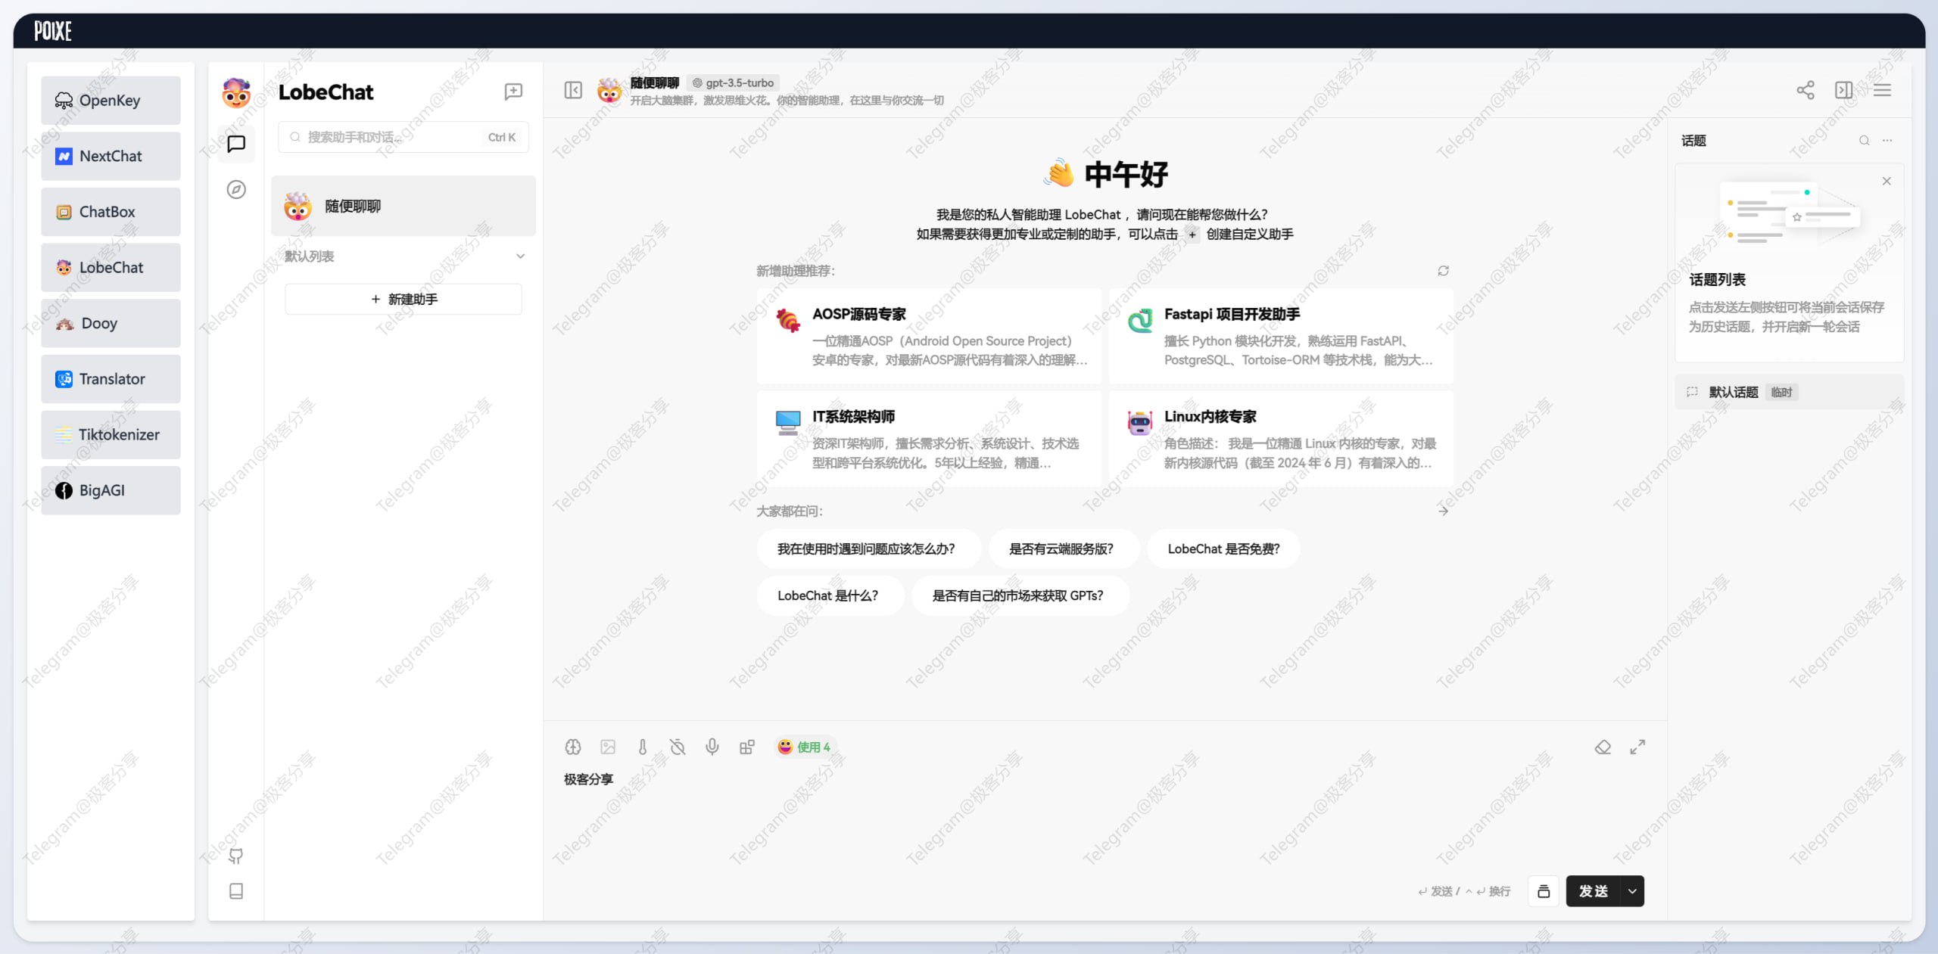Open the chat conversations icon in LobeChat sidebar
The height and width of the screenshot is (954, 1938).
click(x=236, y=144)
